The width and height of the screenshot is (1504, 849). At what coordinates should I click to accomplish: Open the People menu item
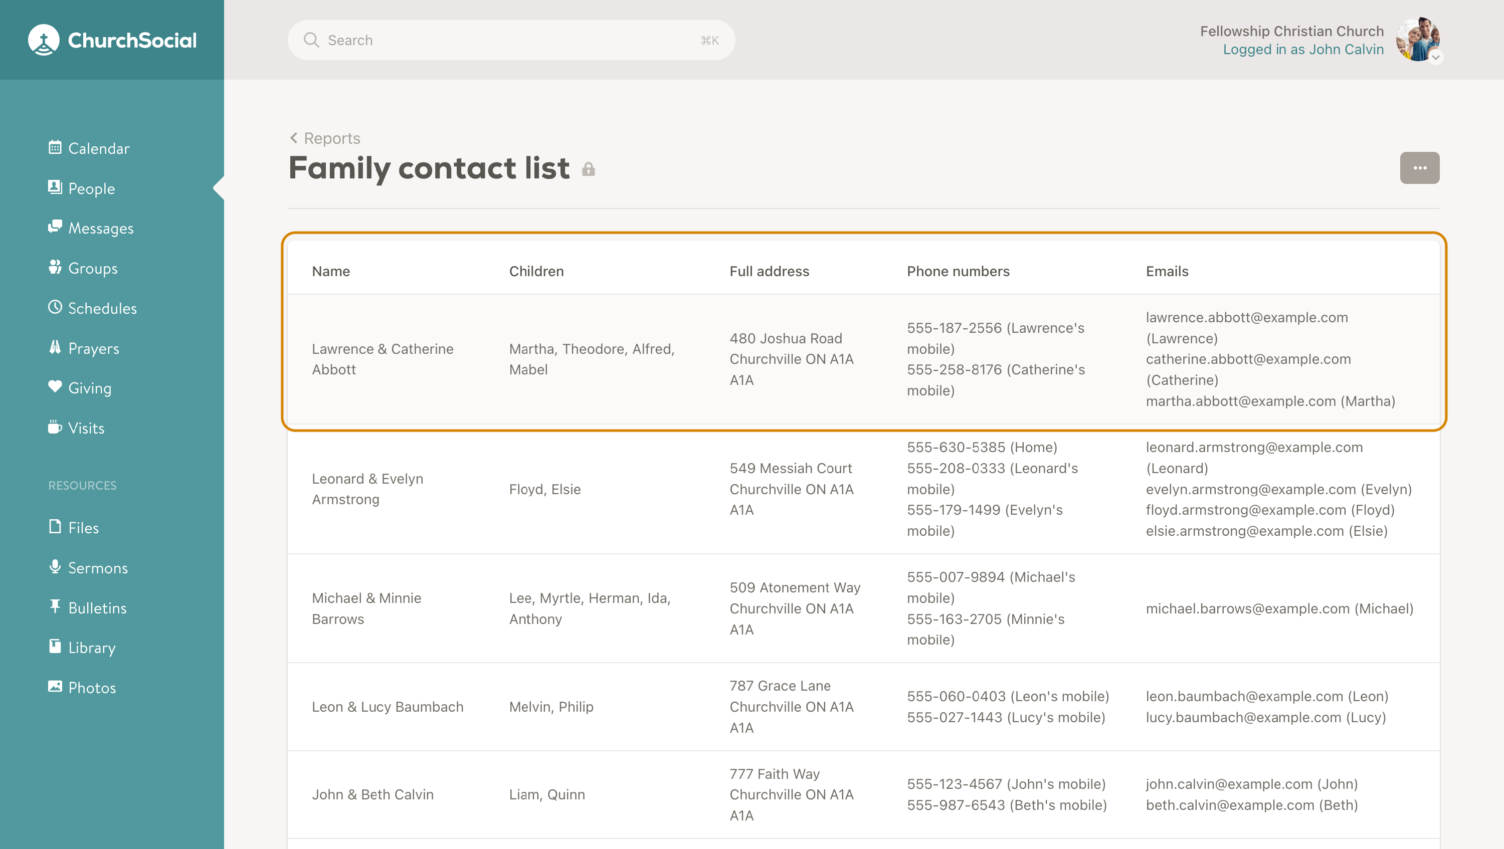91,188
